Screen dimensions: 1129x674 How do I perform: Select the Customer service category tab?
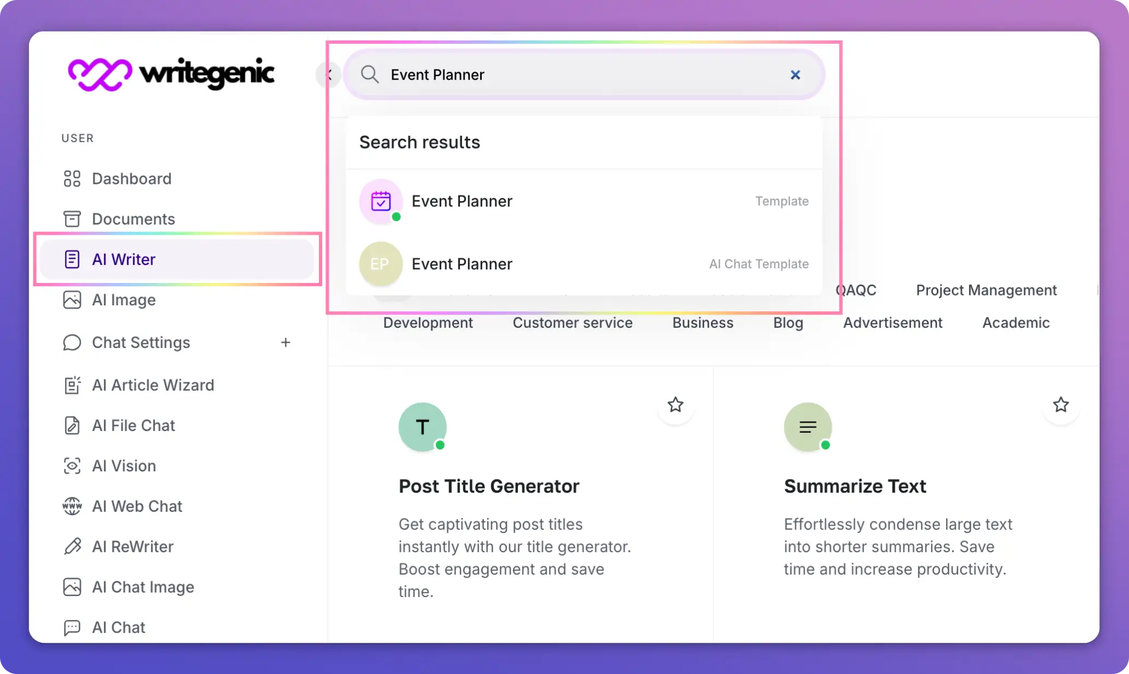[x=572, y=323]
